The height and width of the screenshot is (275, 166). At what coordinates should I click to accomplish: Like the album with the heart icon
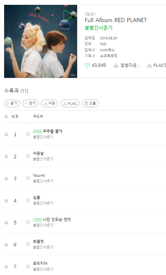(x=87, y=65)
